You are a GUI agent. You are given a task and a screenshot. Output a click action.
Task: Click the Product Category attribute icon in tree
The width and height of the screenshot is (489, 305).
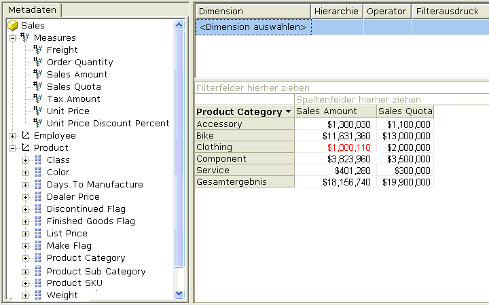click(x=38, y=257)
